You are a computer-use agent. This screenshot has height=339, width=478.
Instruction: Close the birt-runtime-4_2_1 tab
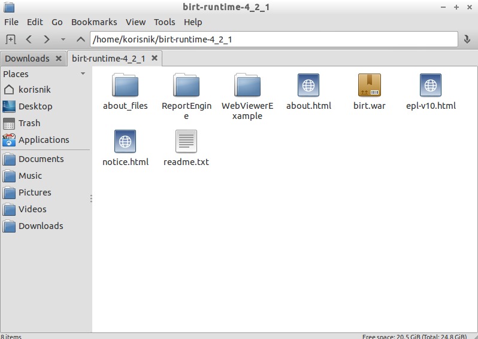coord(155,58)
